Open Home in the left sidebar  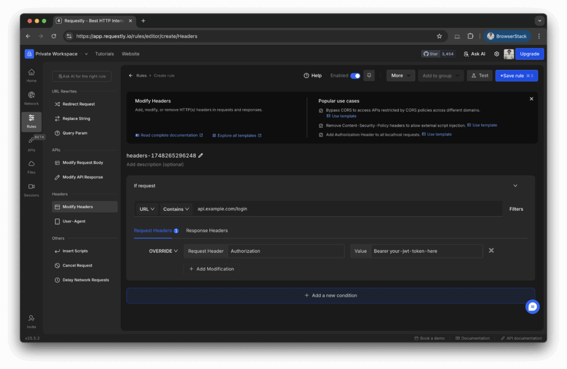tap(32, 76)
